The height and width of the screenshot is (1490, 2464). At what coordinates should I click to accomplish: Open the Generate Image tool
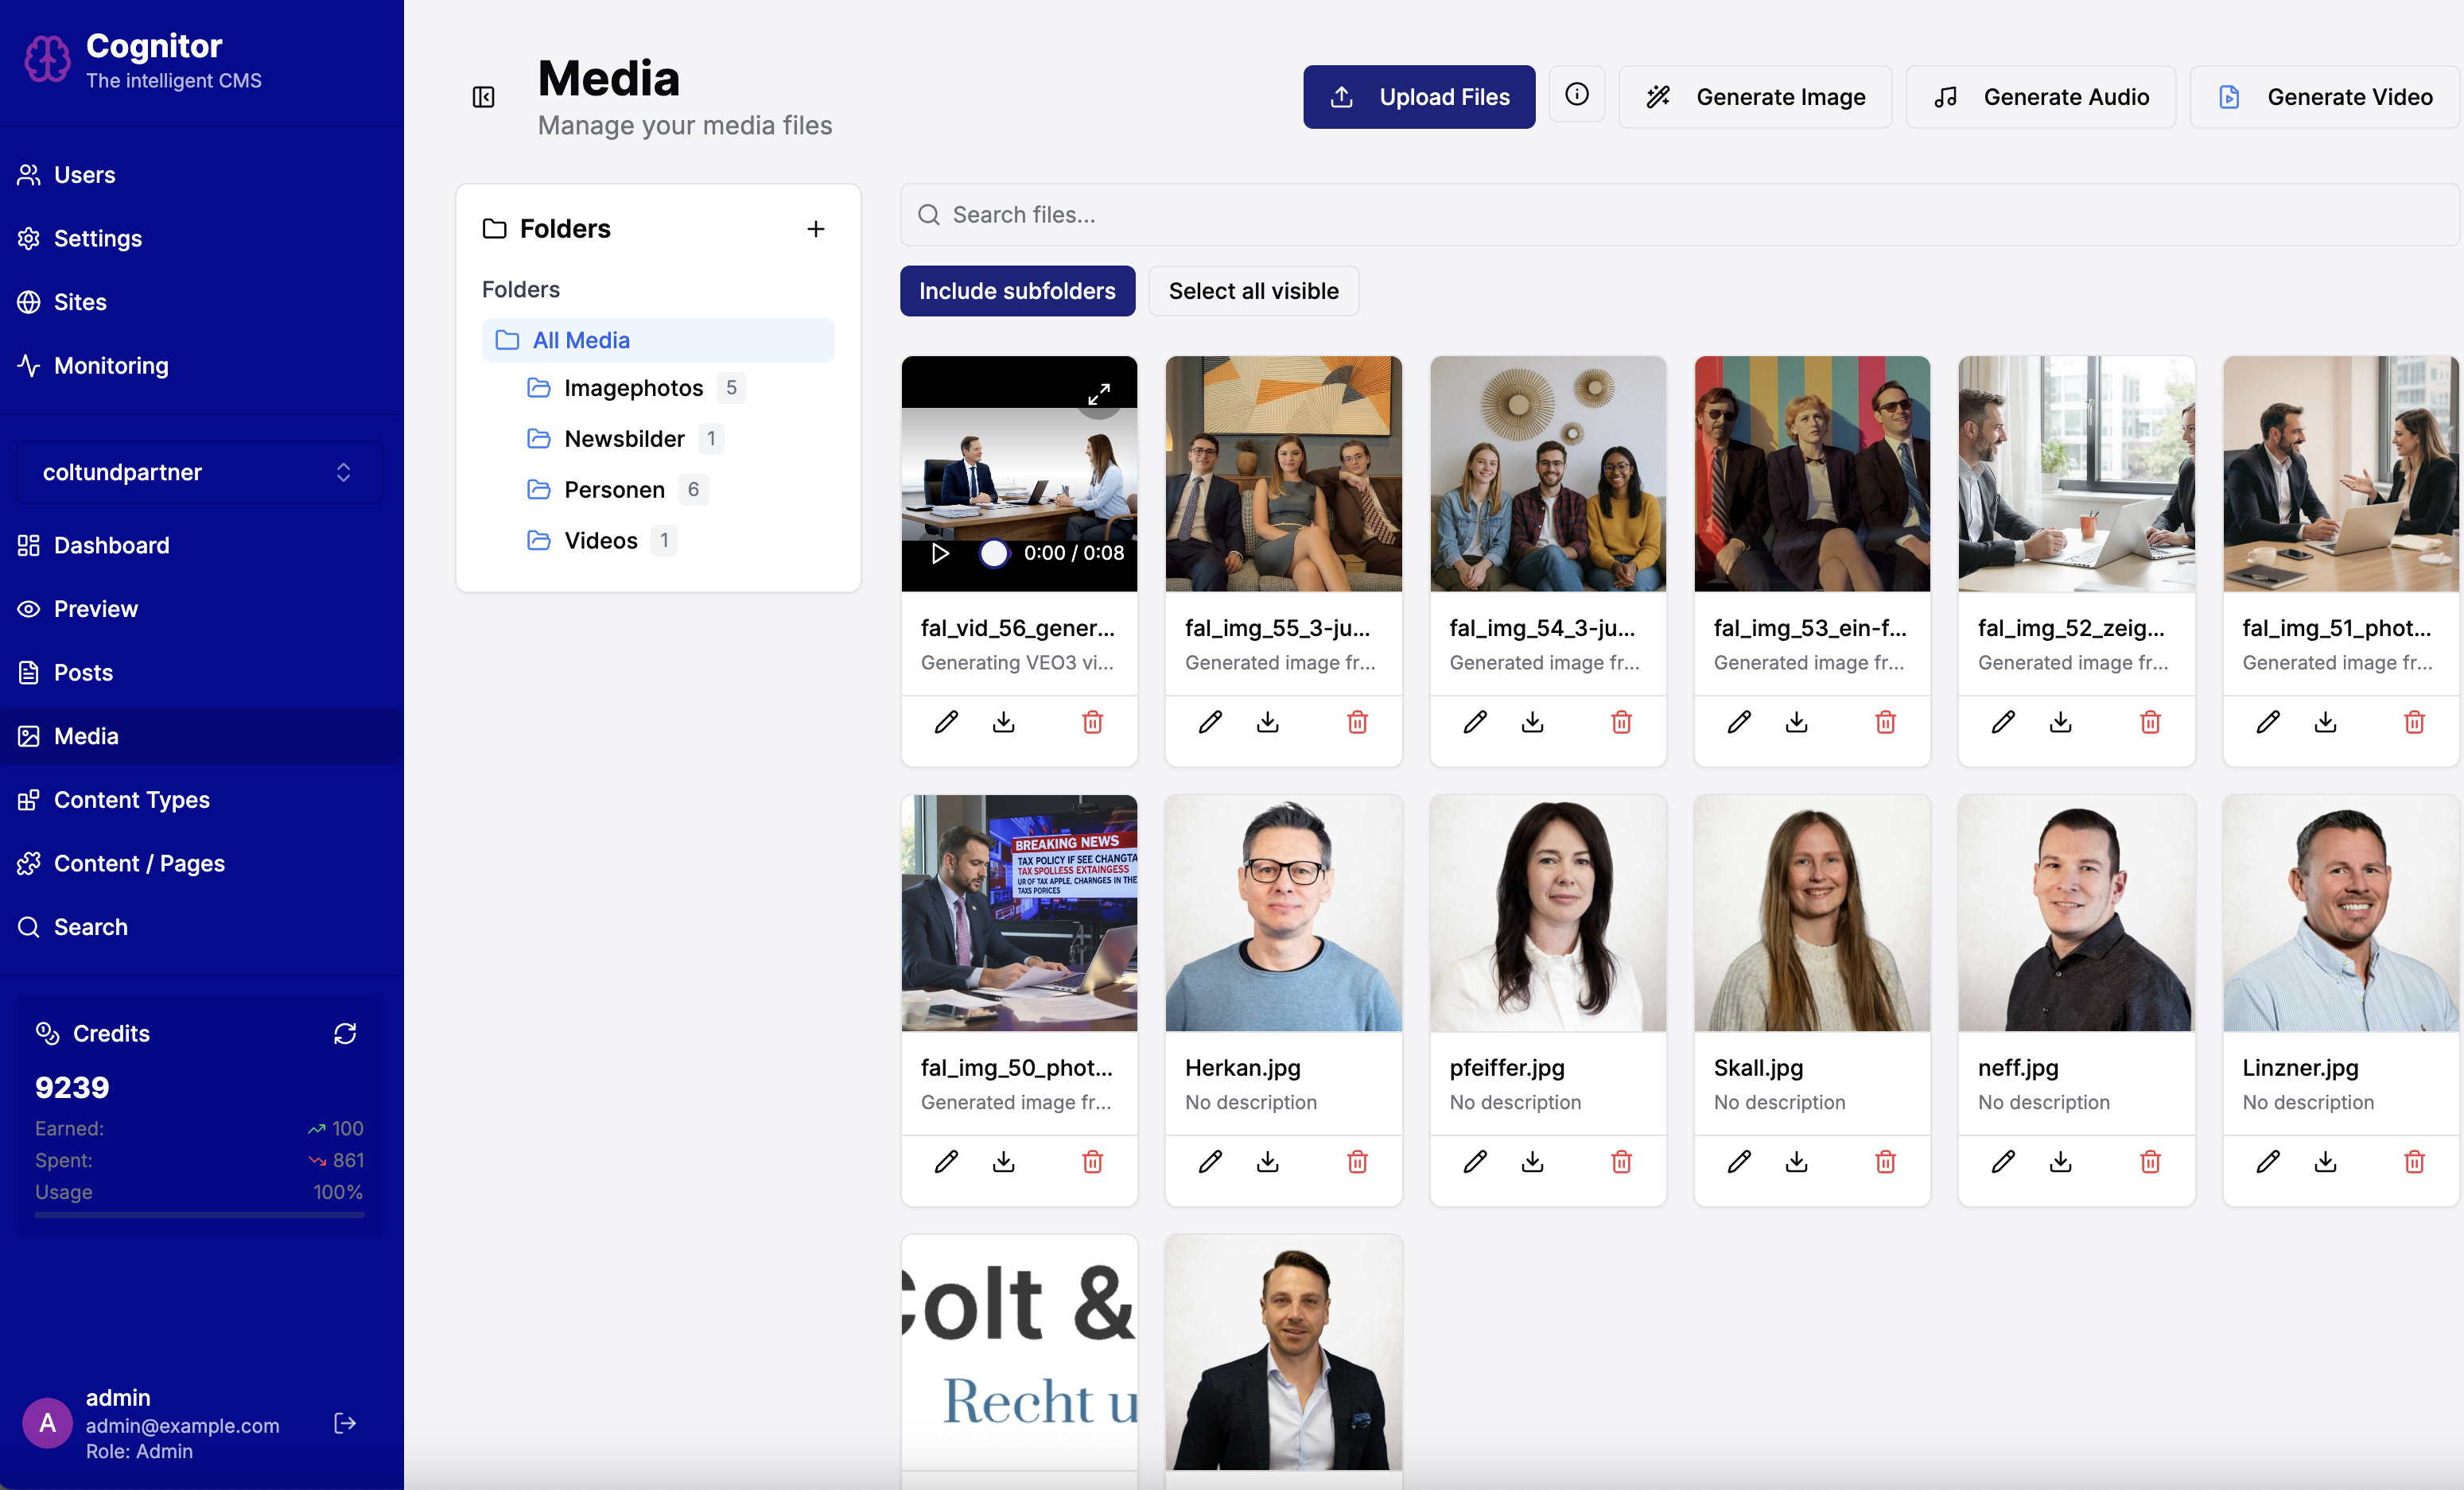point(1755,96)
